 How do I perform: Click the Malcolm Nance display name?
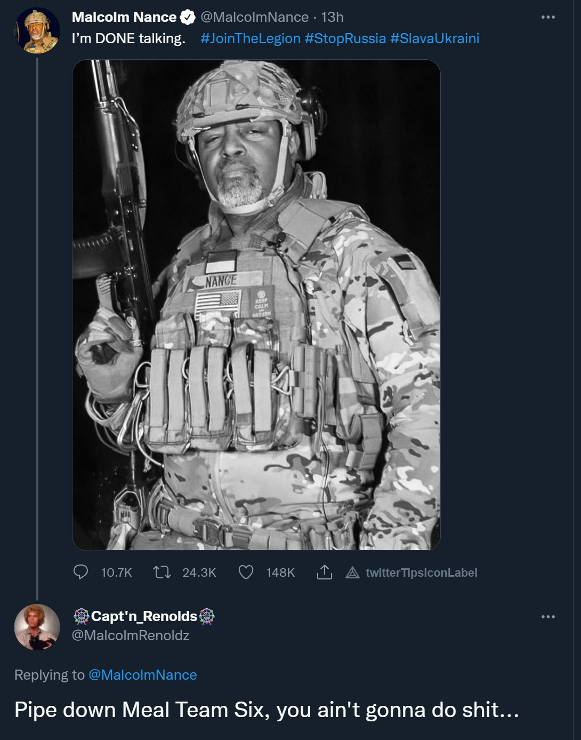(124, 17)
